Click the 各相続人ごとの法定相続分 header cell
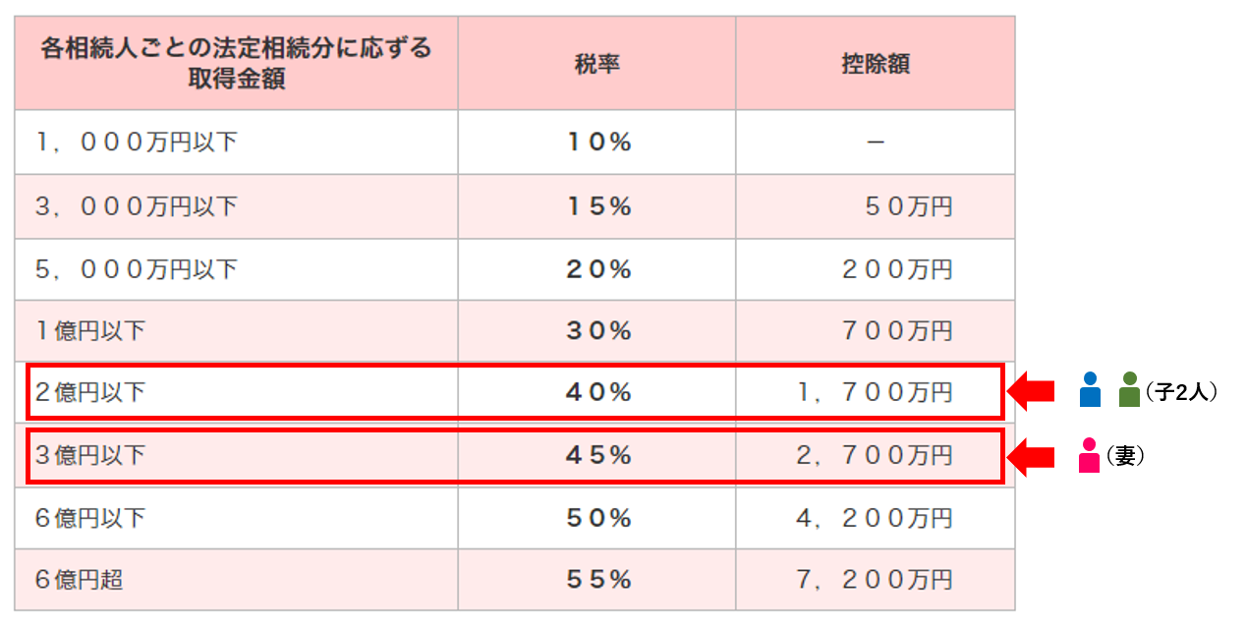The image size is (1246, 628). pyautogui.click(x=236, y=64)
